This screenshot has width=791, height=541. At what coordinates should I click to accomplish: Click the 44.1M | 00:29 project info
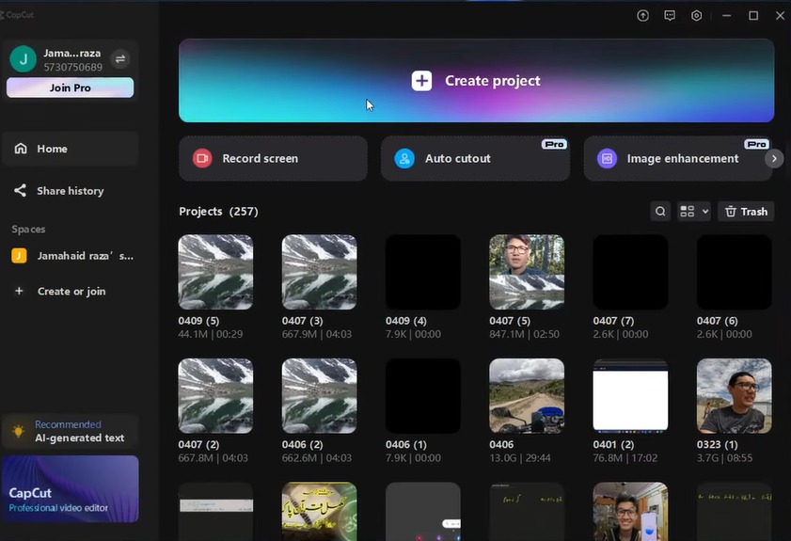pos(211,334)
